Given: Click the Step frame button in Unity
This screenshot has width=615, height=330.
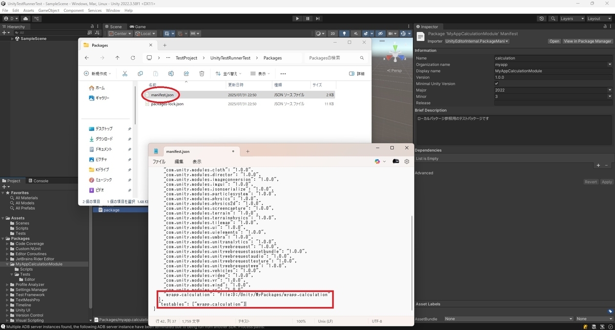Looking at the screenshot, I should pyautogui.click(x=318, y=18).
